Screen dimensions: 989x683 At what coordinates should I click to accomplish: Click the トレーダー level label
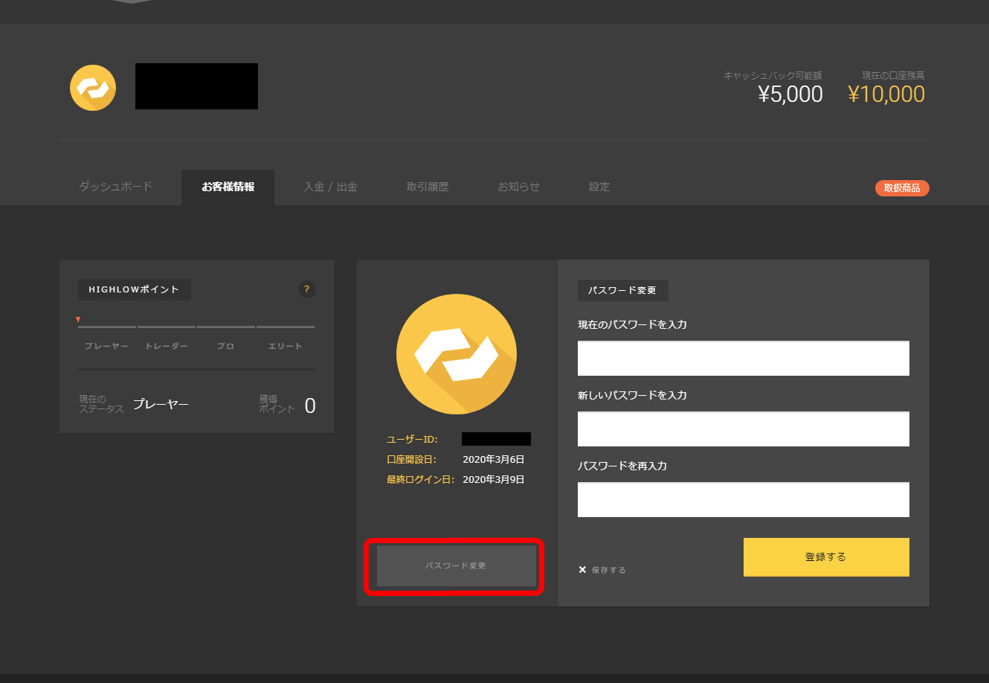167,347
